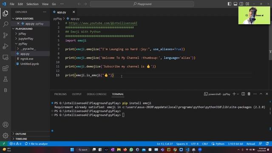This screenshot has width=272, height=153.
Task: Click the VS Code logo icon
Action: point(4,4)
